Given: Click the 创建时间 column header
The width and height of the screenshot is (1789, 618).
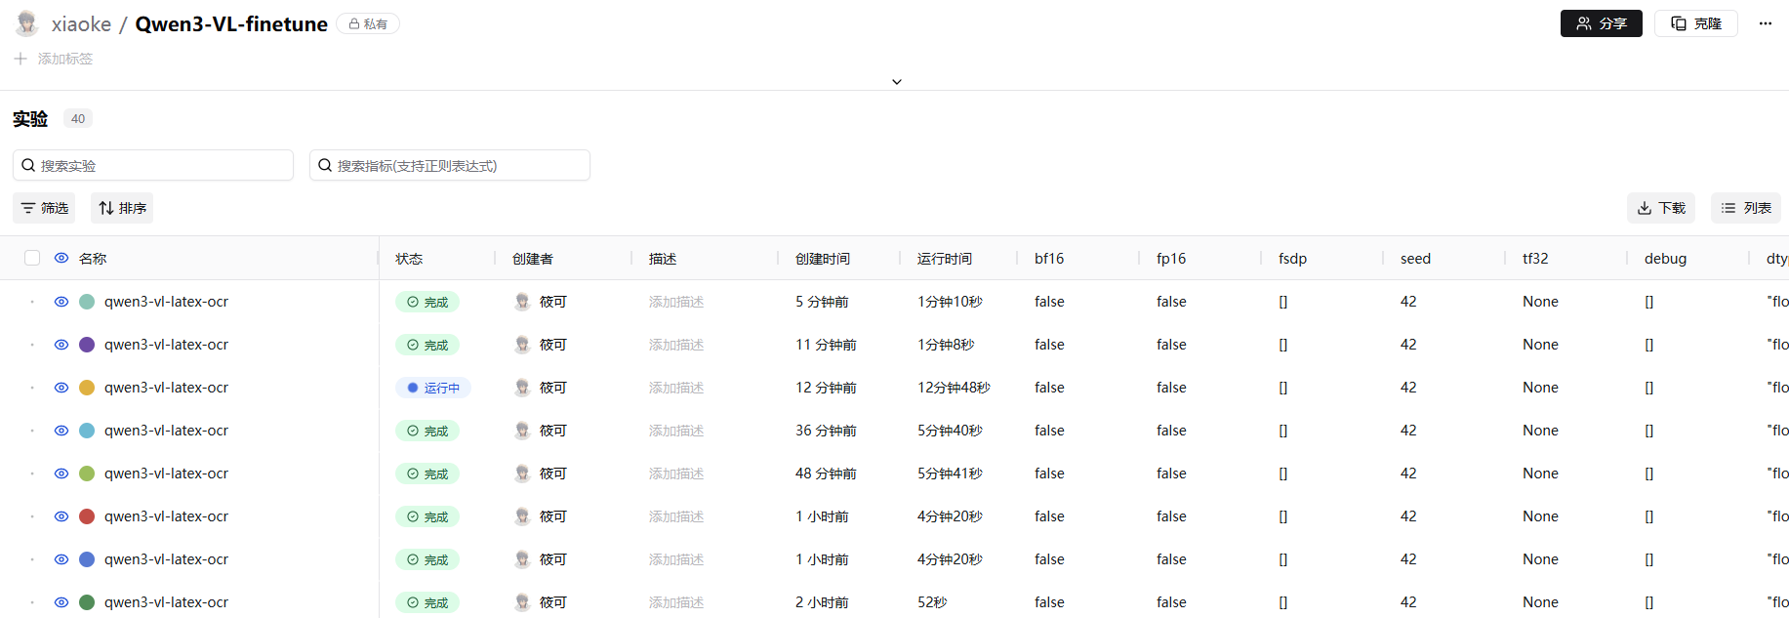Looking at the screenshot, I should click(822, 259).
